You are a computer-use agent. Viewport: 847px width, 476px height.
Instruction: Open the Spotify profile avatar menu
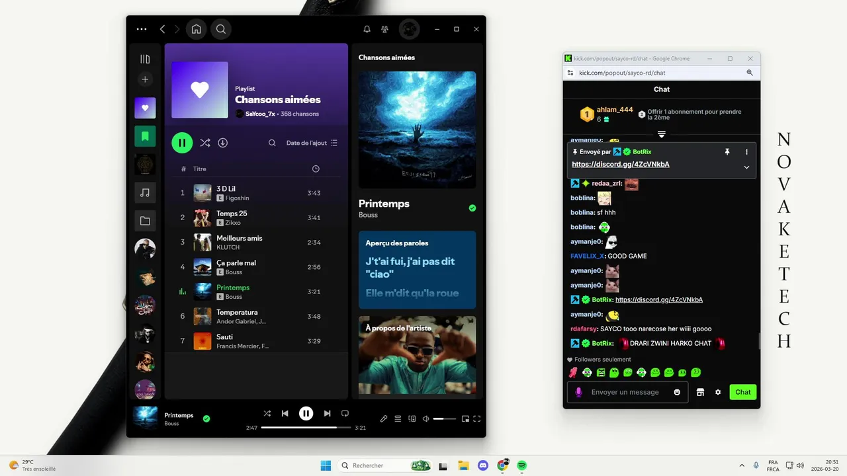[x=409, y=29]
